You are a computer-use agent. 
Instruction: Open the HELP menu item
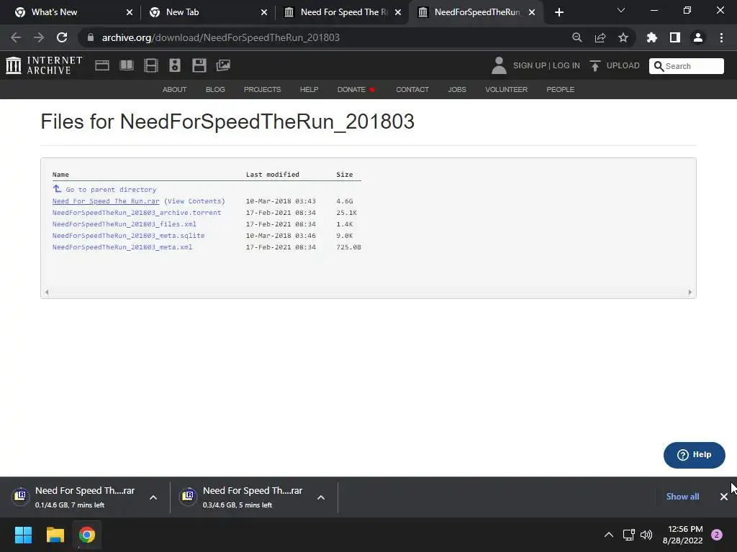tap(309, 89)
